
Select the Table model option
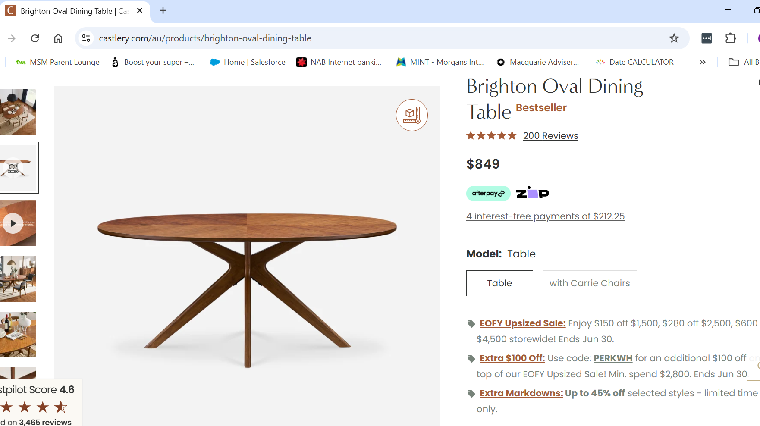click(x=499, y=283)
